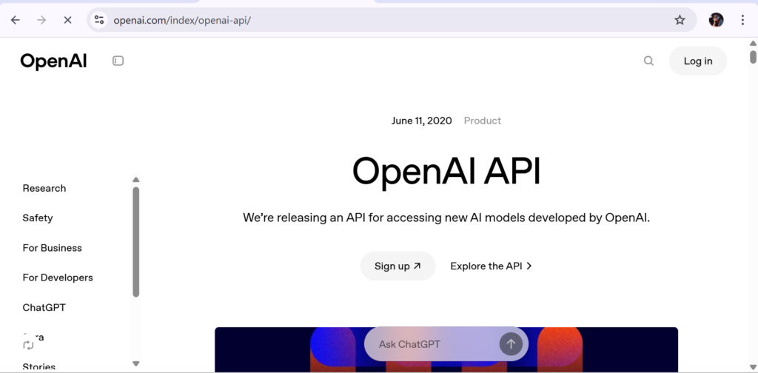
Task: Open Safety in the sidebar
Action: [x=38, y=218]
